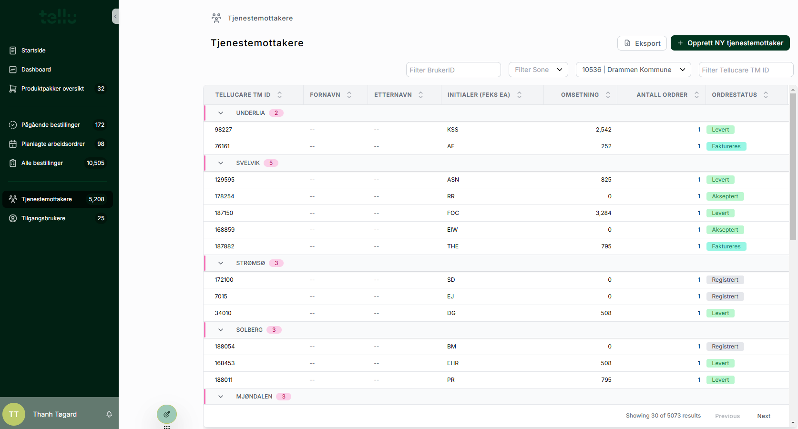The height and width of the screenshot is (429, 798).
Task: Click the notification bell icon
Action: (109, 414)
